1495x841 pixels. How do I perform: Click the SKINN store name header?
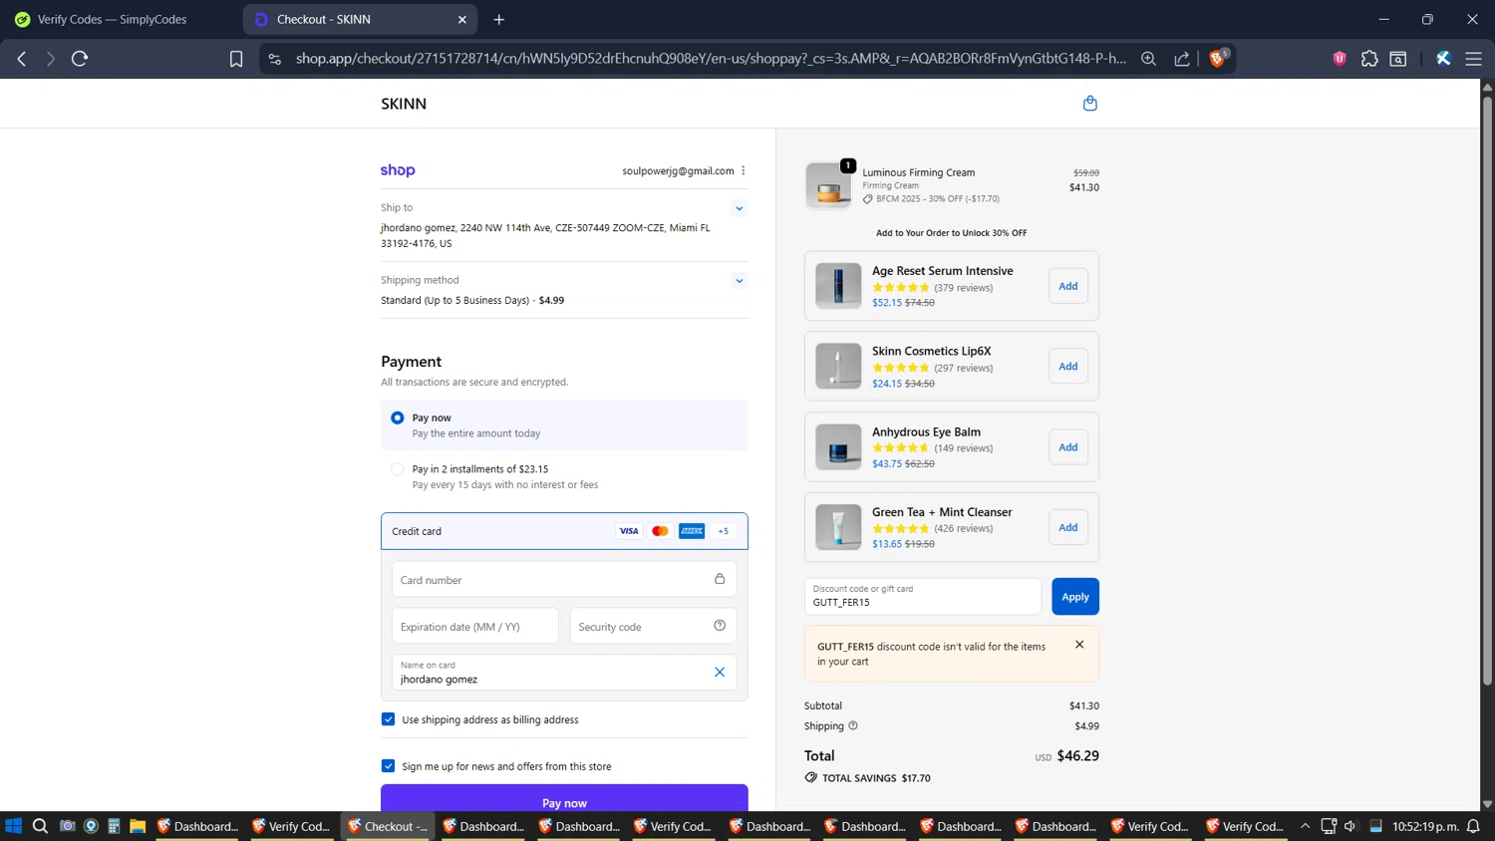pos(404,104)
